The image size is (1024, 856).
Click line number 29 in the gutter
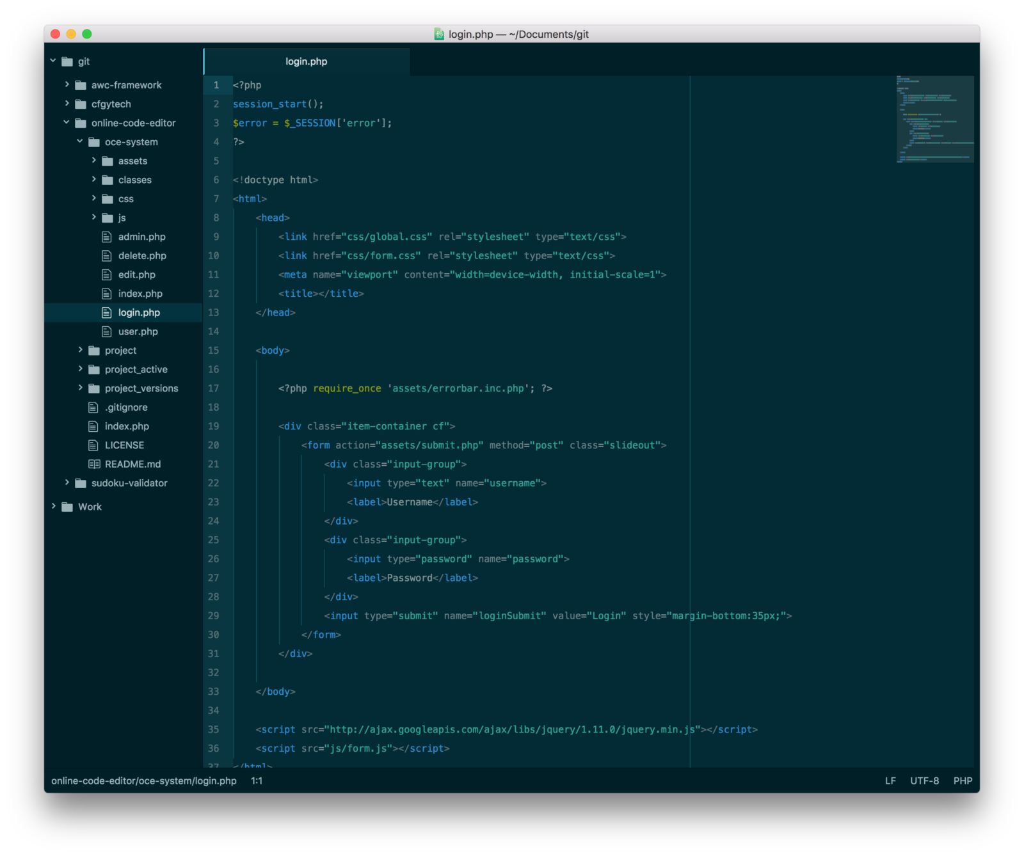pyautogui.click(x=213, y=615)
